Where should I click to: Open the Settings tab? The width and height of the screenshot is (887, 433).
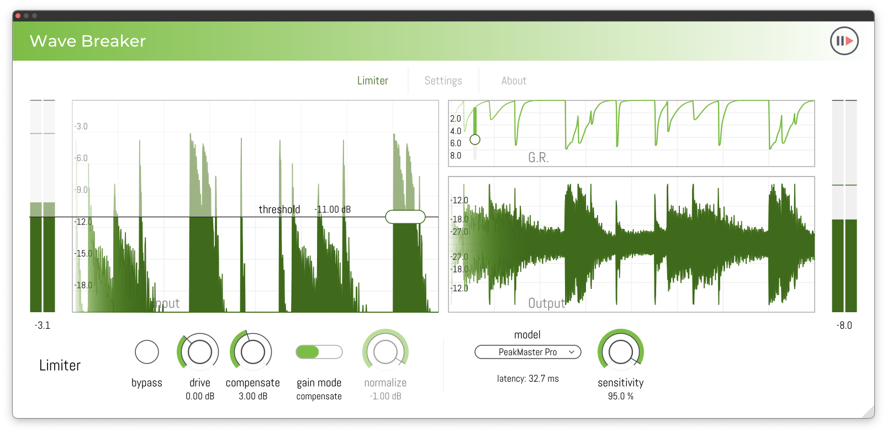[x=443, y=81]
